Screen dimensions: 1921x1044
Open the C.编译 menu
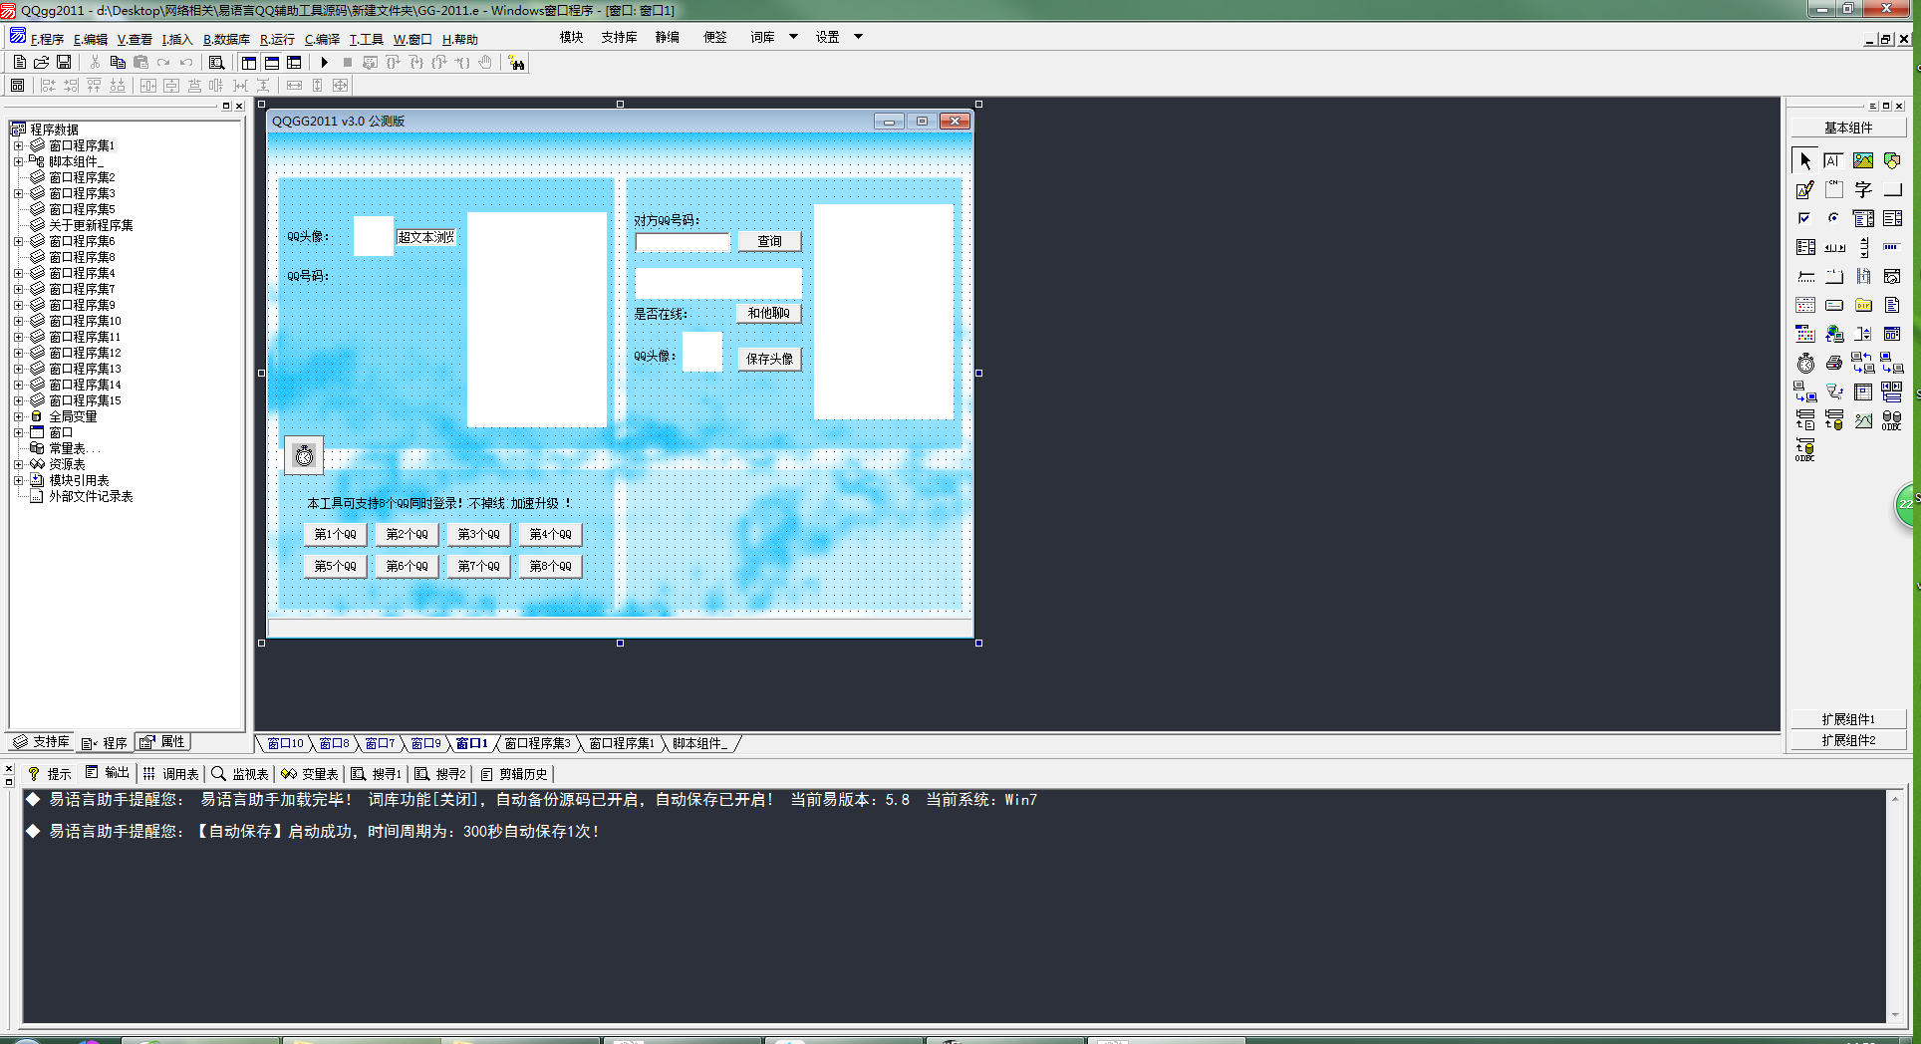click(322, 39)
